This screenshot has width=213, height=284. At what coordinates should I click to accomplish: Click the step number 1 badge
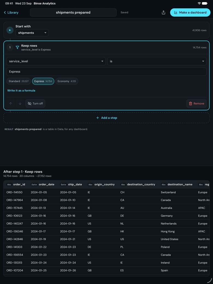pyautogui.click(x=10, y=48)
